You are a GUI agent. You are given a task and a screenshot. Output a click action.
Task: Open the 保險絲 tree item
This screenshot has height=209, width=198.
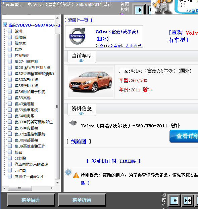click(20, 37)
